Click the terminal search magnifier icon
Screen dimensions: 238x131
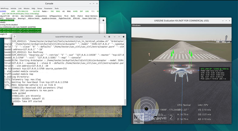click(105, 37)
